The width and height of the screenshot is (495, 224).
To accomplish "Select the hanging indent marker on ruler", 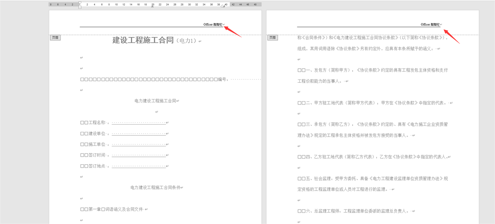I will tap(80, 6).
